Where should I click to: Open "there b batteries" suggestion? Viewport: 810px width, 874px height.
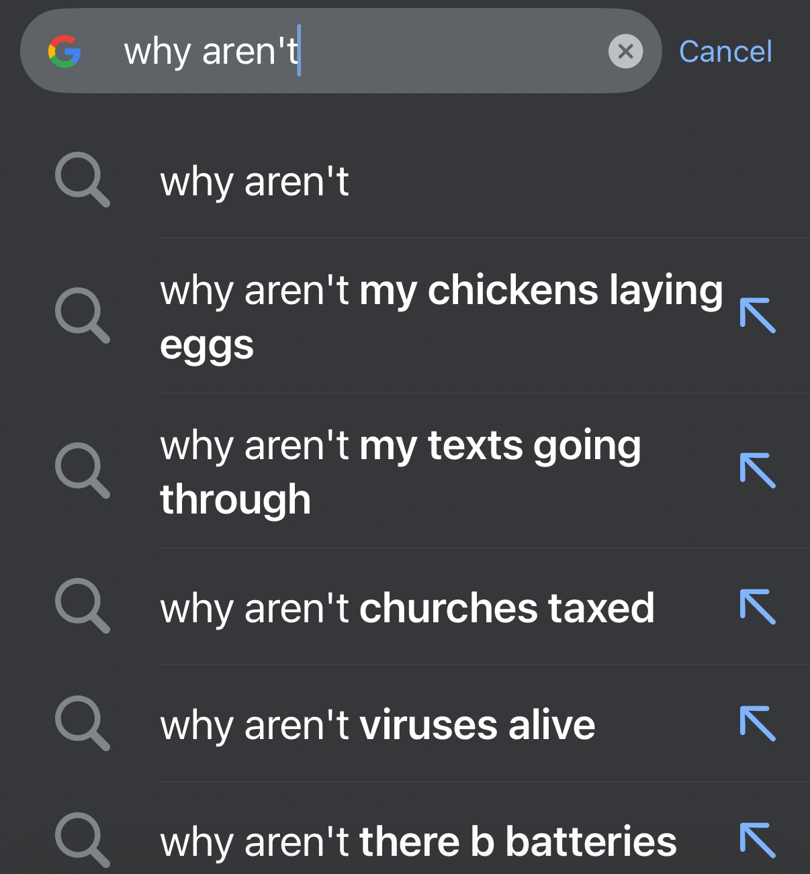418,842
